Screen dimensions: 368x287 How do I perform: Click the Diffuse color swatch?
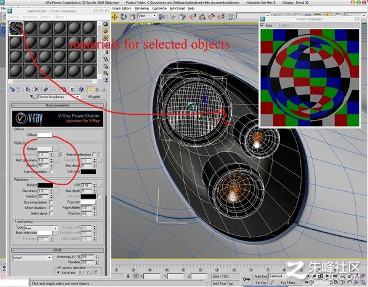45,135
